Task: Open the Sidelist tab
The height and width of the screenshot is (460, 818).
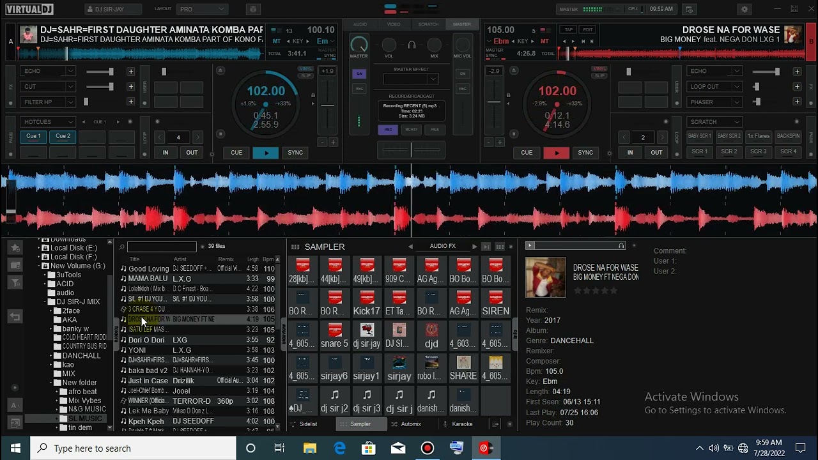Action: [308, 424]
